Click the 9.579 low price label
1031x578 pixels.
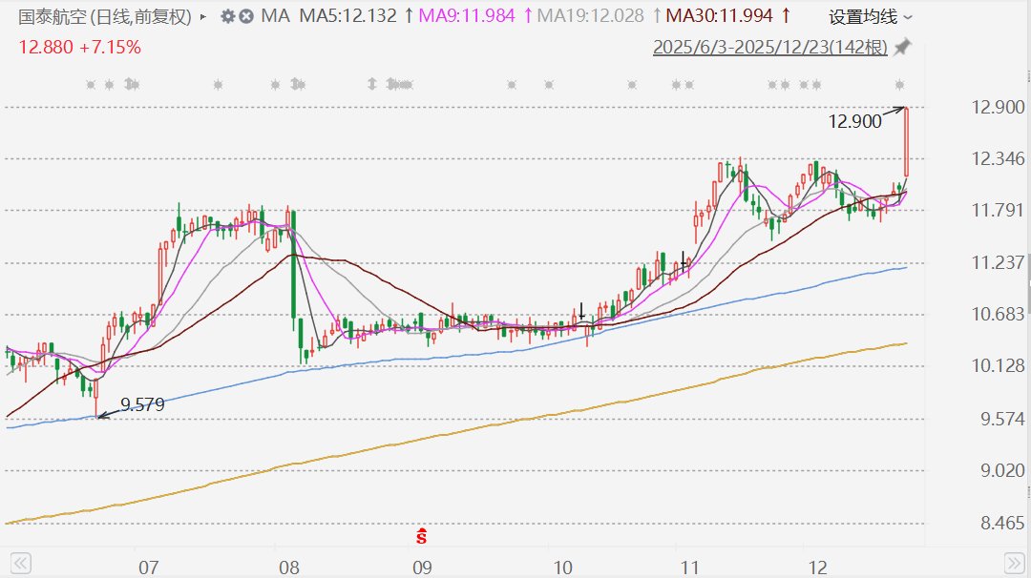142,404
